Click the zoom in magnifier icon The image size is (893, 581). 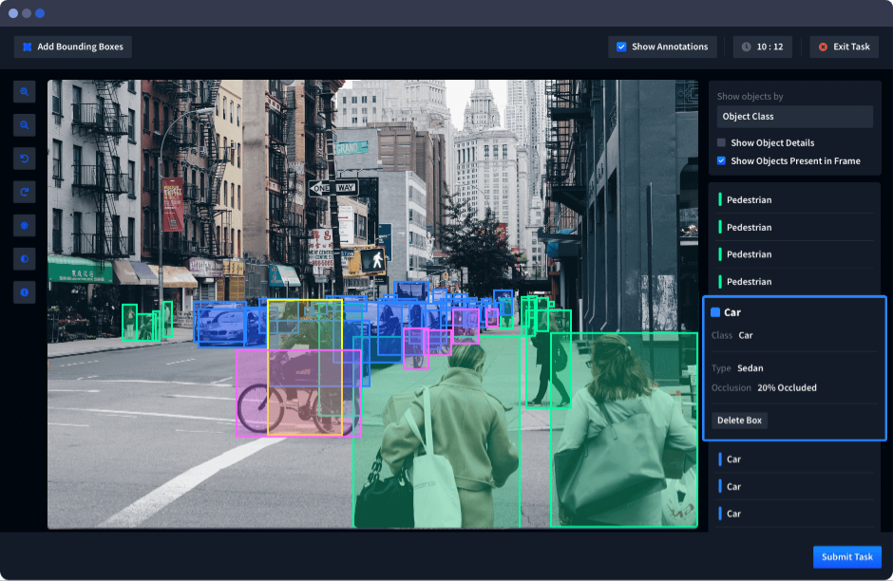click(x=25, y=91)
